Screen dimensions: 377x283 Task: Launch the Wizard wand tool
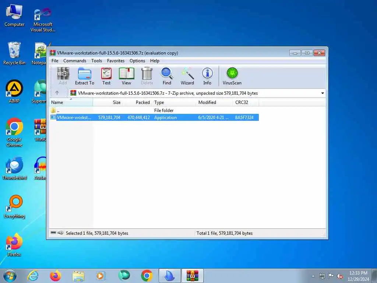tap(187, 76)
